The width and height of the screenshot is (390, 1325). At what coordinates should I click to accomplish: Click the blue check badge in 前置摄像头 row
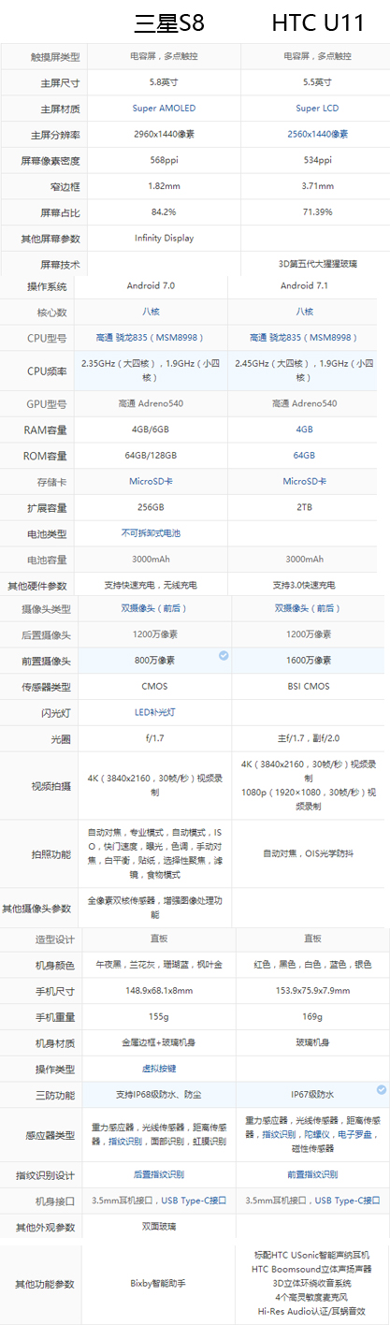click(224, 656)
